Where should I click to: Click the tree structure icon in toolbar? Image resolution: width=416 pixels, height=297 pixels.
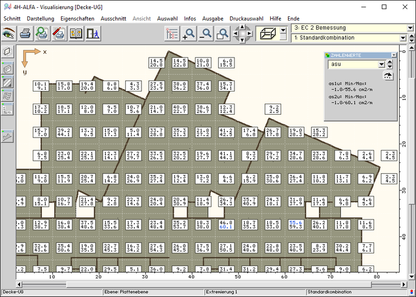click(x=172, y=33)
